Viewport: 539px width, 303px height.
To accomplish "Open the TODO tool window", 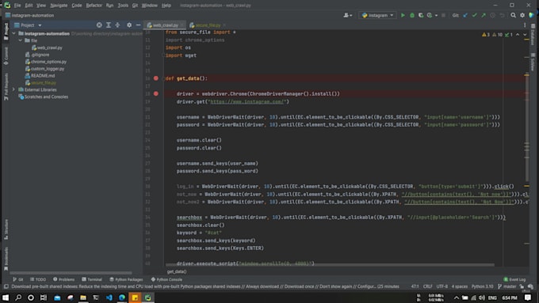I will (x=38, y=279).
